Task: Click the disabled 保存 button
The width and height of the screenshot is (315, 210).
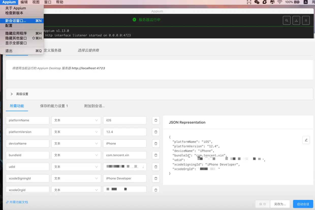Action: pos(263,204)
